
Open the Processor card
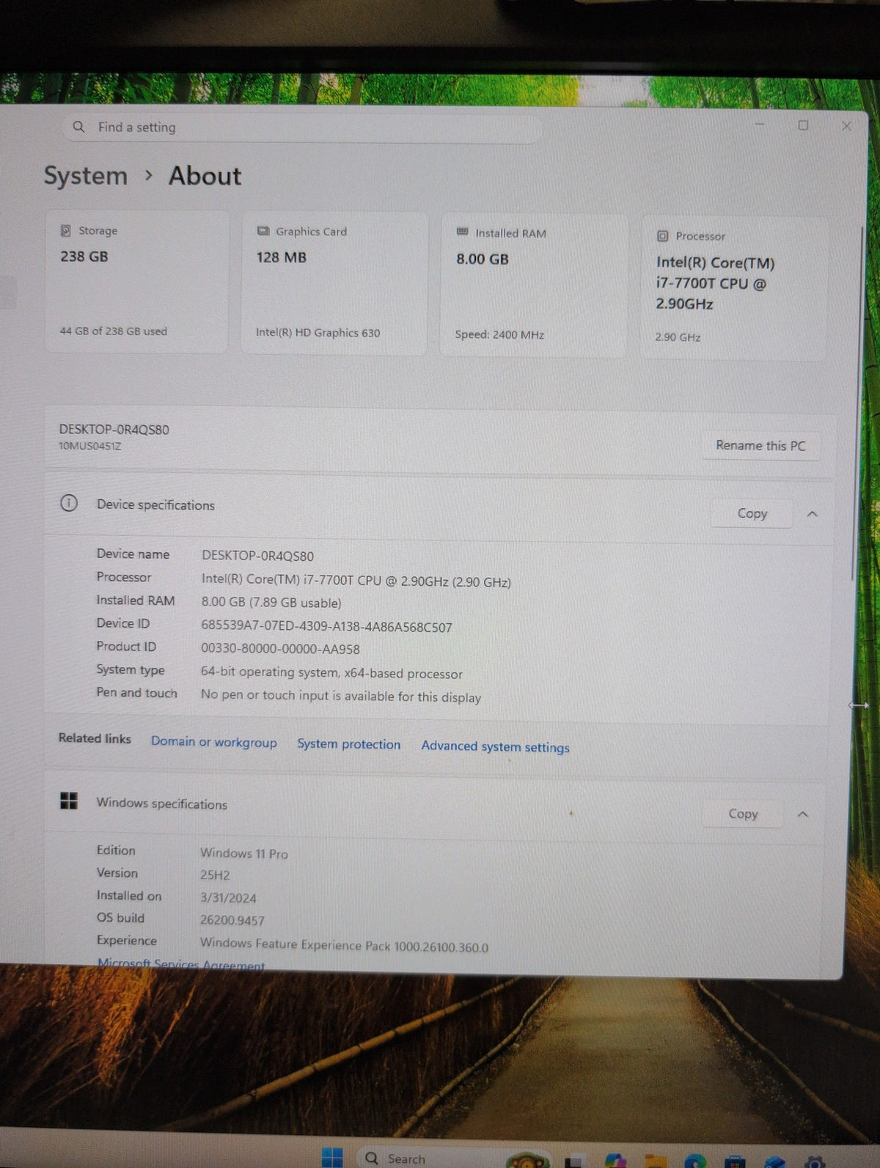tap(735, 288)
